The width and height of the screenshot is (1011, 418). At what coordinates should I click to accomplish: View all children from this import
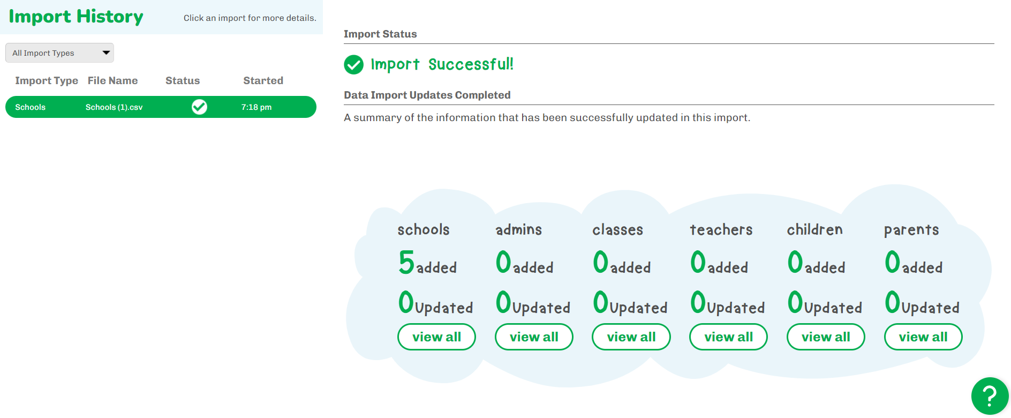(826, 337)
